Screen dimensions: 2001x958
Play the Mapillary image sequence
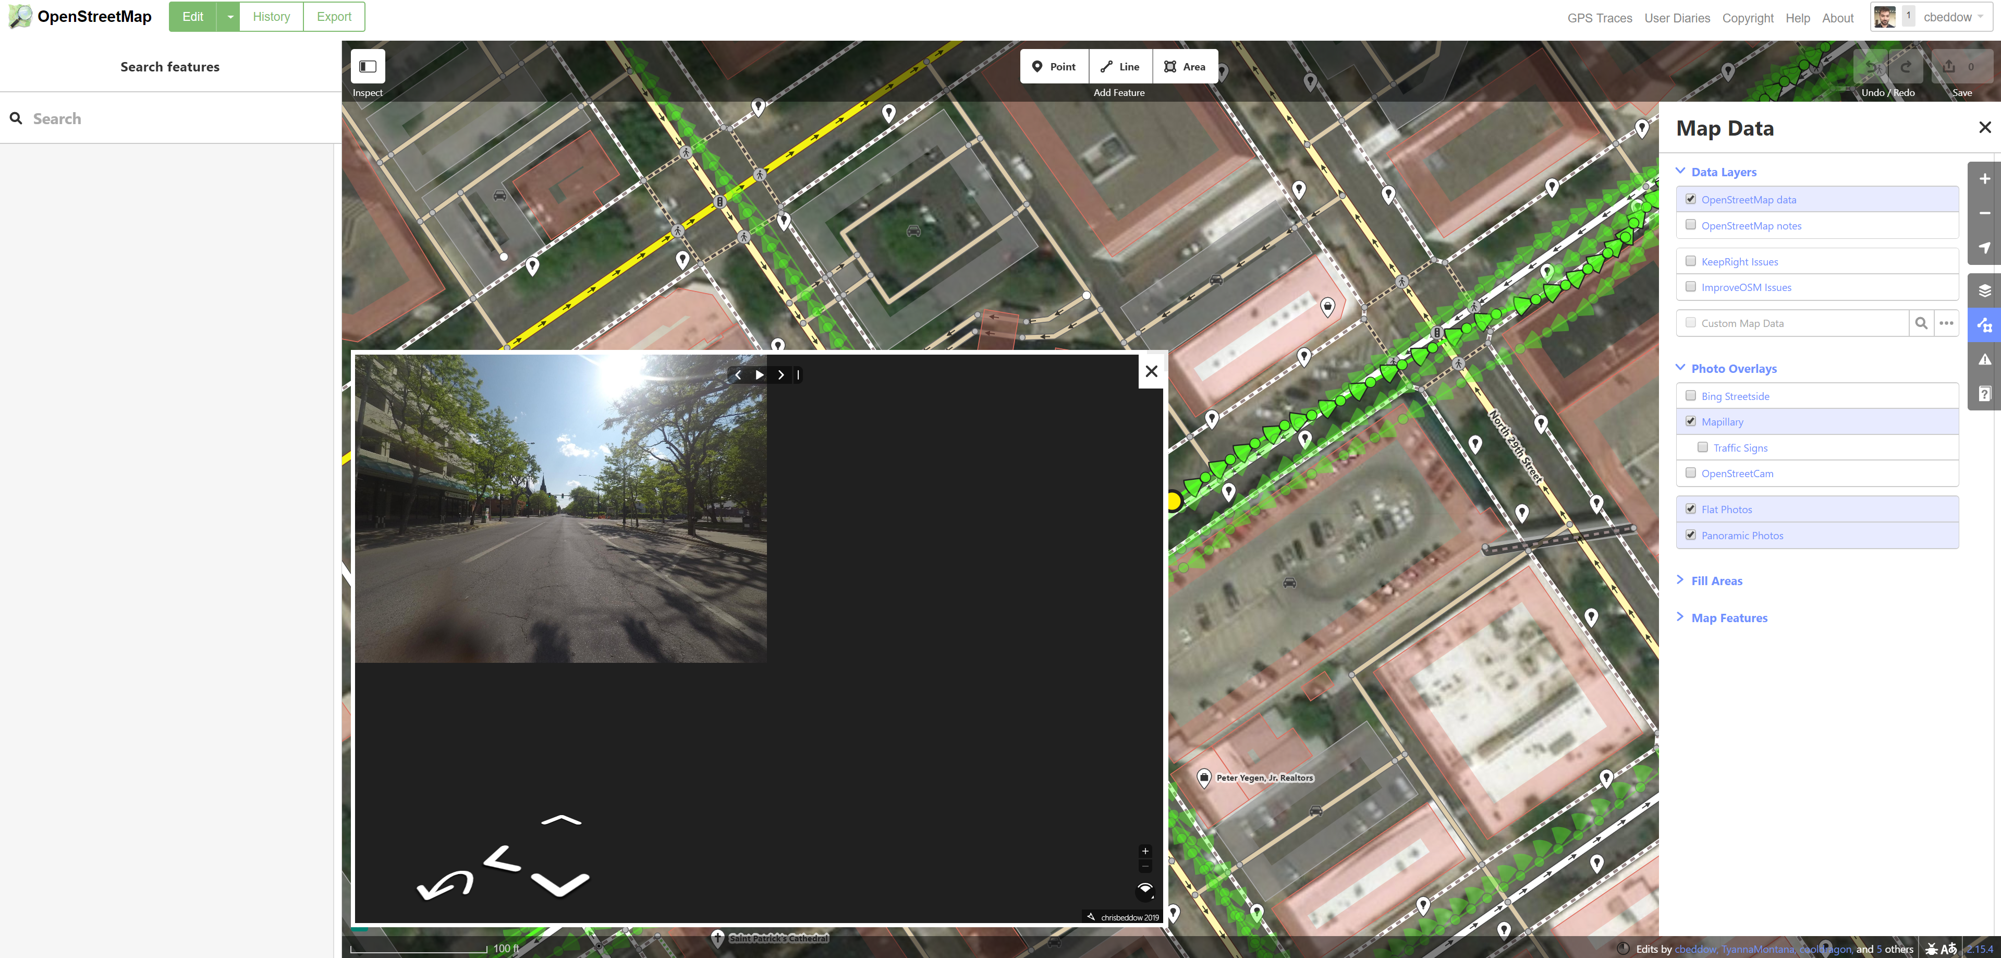[759, 374]
